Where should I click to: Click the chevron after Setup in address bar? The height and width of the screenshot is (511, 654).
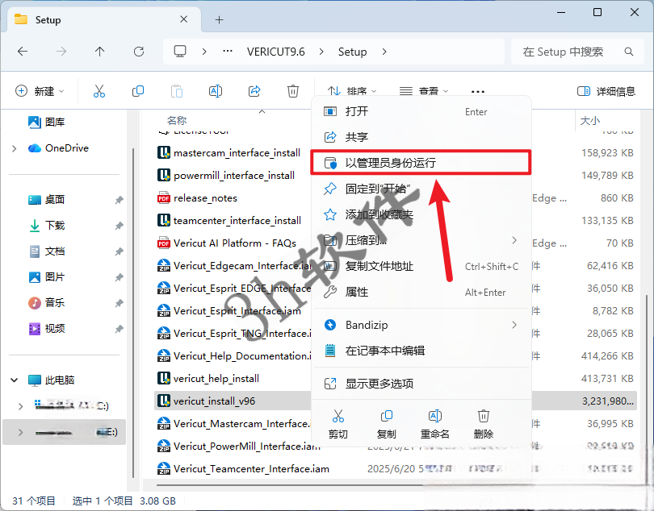click(x=384, y=52)
